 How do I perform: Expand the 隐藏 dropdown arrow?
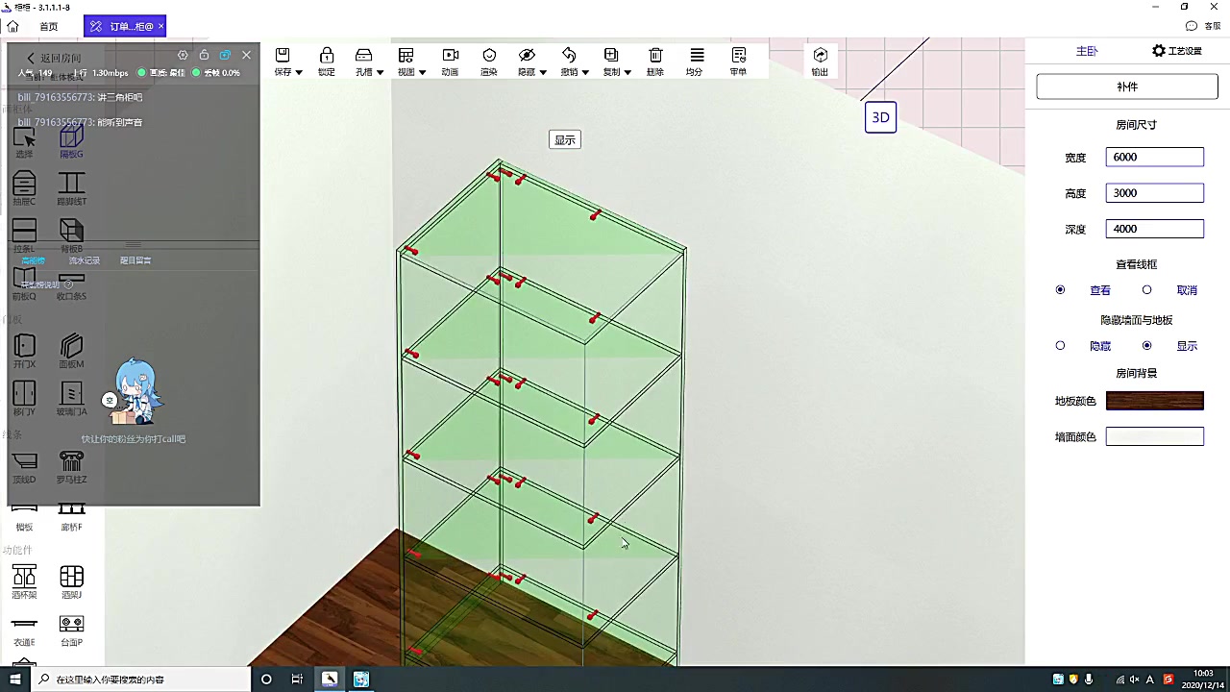543,73
